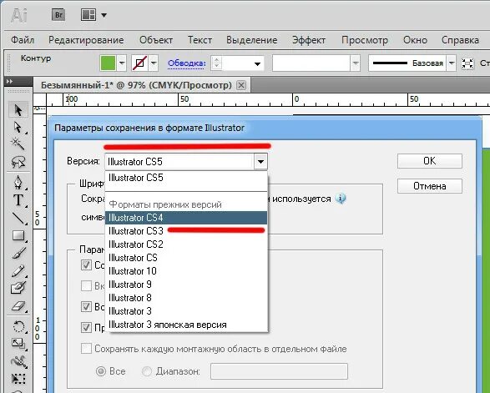
Task: Click the transform options icon in control bar
Action: [x=467, y=63]
